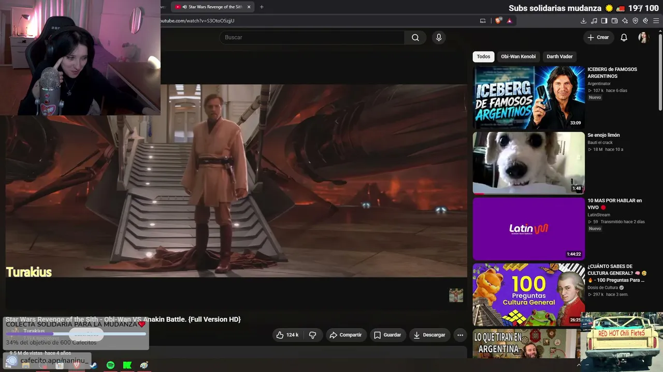
Task: Open the white dog video thumbnail
Action: [x=529, y=163]
